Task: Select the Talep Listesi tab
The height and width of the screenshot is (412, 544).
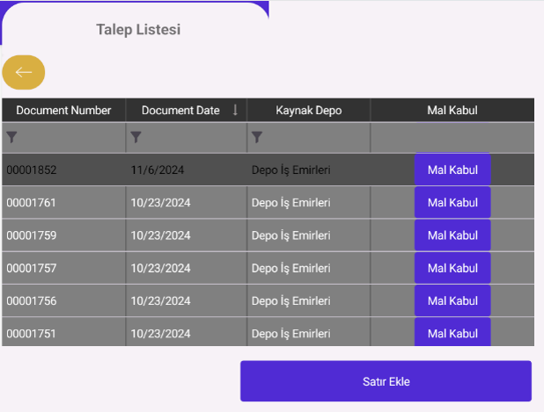Action: click(138, 30)
